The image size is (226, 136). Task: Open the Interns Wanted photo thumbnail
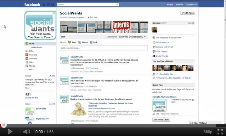121,27
